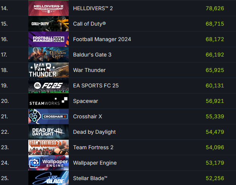Click the War Thunder banner image
The height and width of the screenshot is (185, 236).
coord(48,70)
